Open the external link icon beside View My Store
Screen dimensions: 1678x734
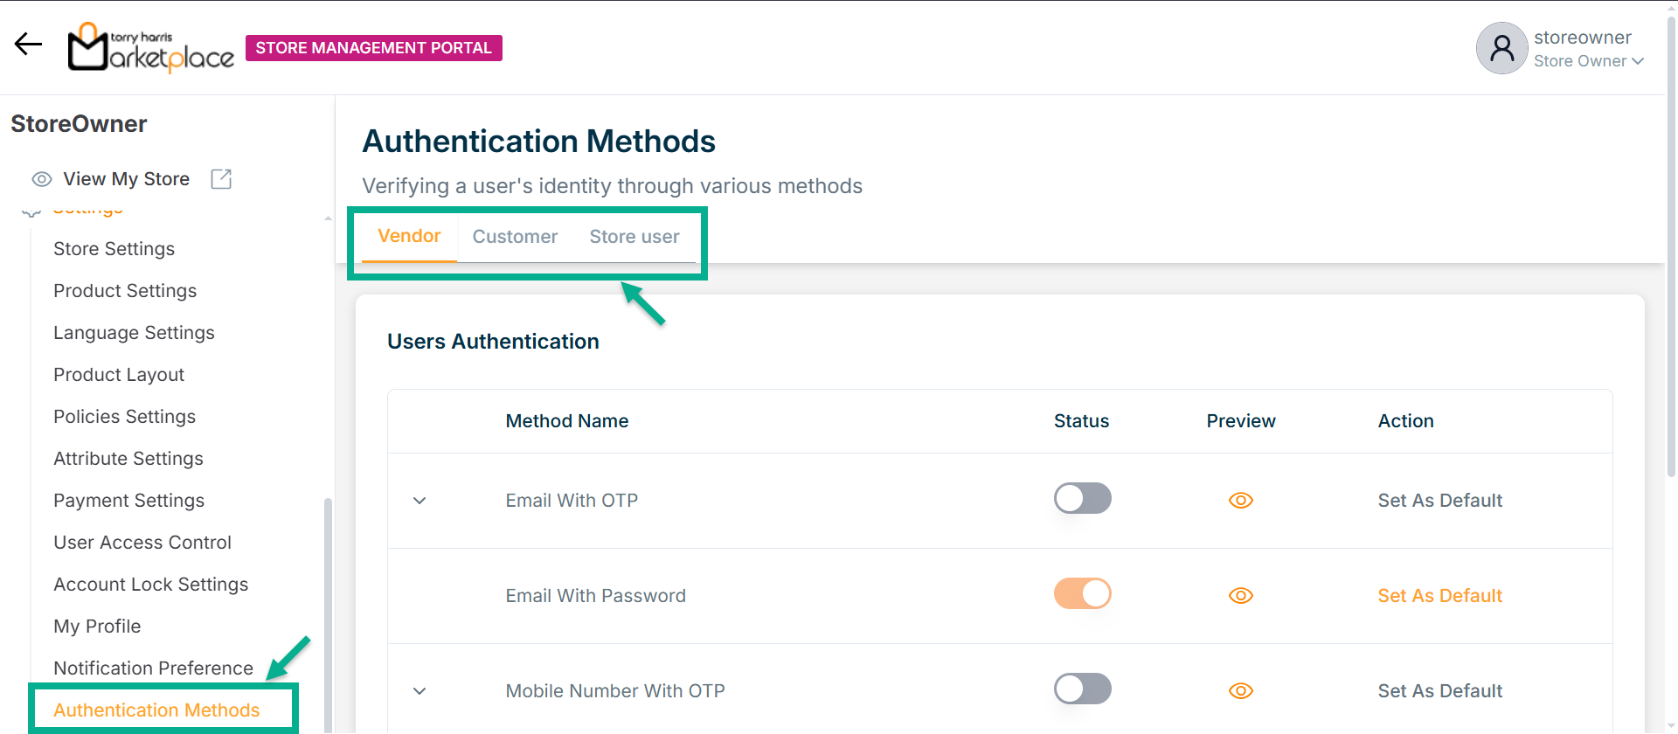pyautogui.click(x=221, y=179)
